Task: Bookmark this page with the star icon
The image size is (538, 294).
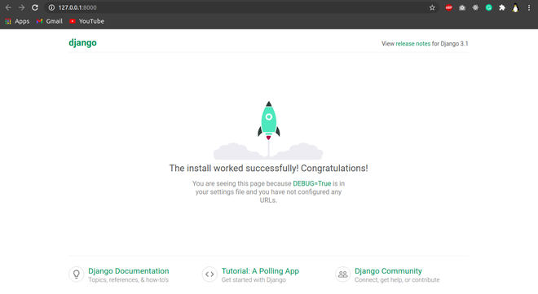Action: (432, 7)
